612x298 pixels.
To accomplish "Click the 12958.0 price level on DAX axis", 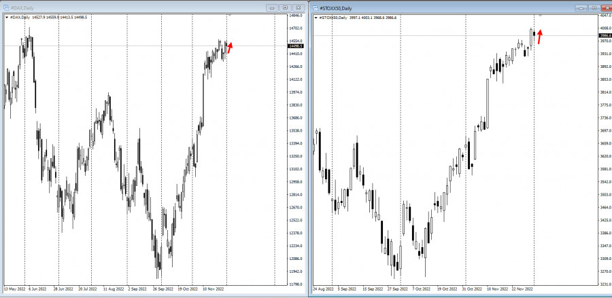I will pyautogui.click(x=296, y=182).
